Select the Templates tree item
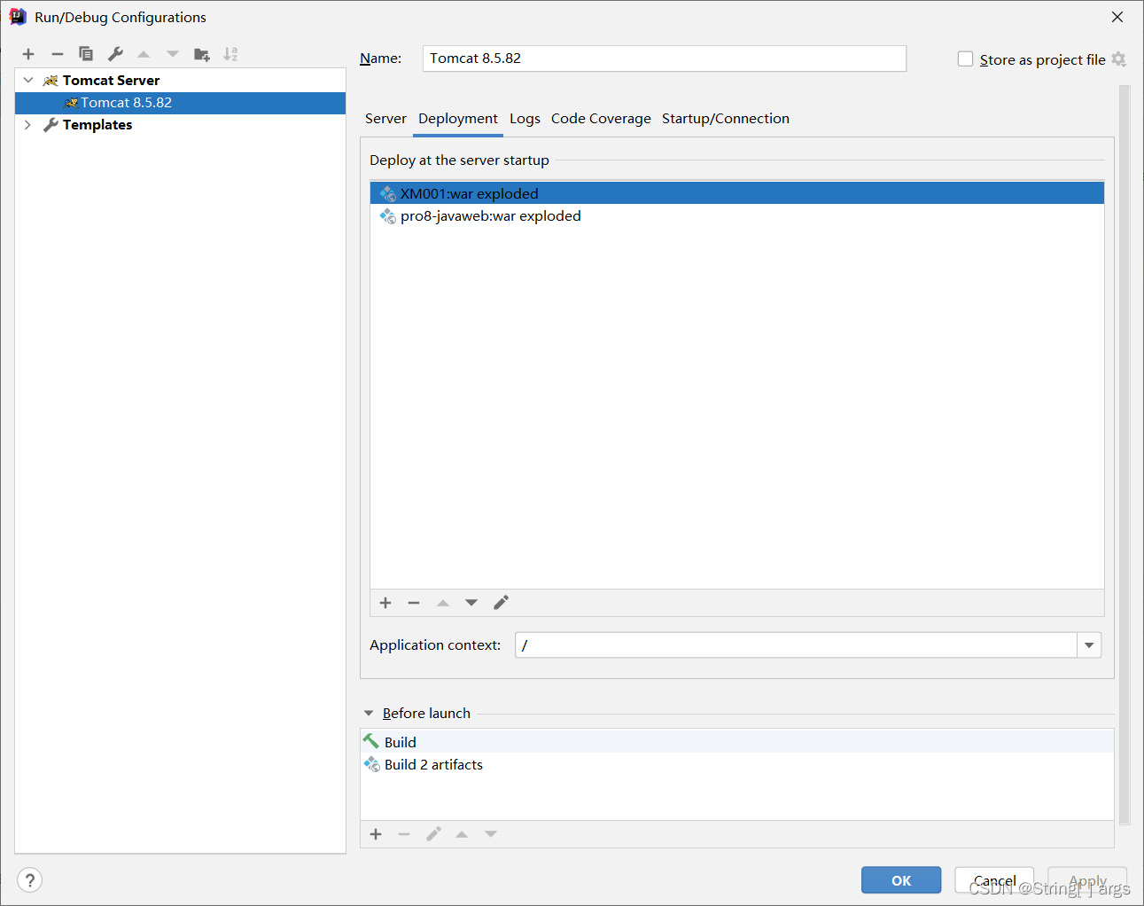Screen dimensions: 1144x906 pos(97,125)
